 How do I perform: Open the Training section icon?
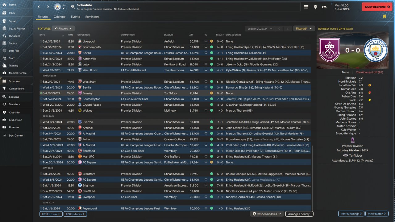[x=4, y=66]
